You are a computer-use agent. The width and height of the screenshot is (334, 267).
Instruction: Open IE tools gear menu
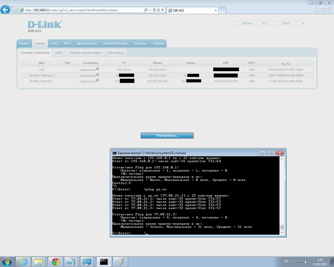tap(330, 10)
